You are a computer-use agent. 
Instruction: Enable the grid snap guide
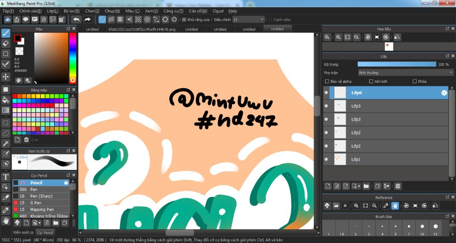click(x=120, y=20)
